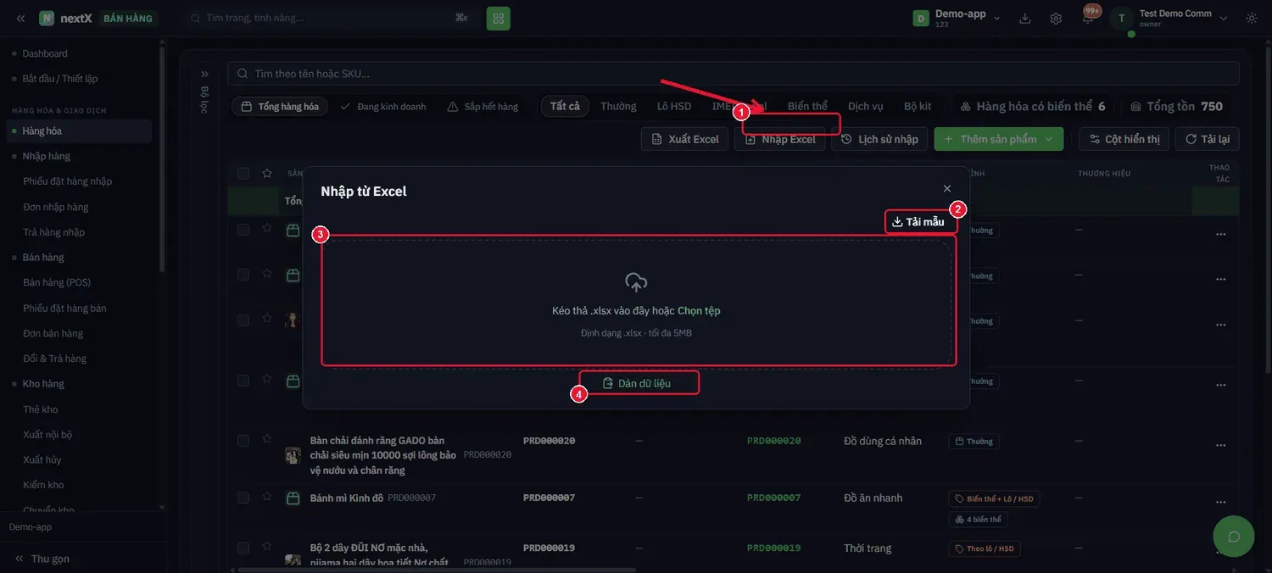This screenshot has height=573, width=1272.
Task: Click the Dán dữ liệu button
Action: tap(637, 383)
